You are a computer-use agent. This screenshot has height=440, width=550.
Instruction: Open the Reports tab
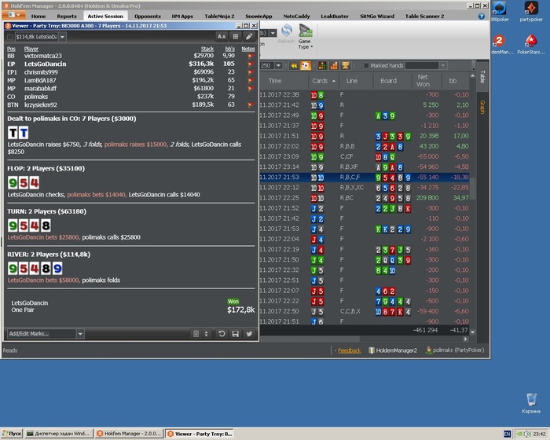67,16
